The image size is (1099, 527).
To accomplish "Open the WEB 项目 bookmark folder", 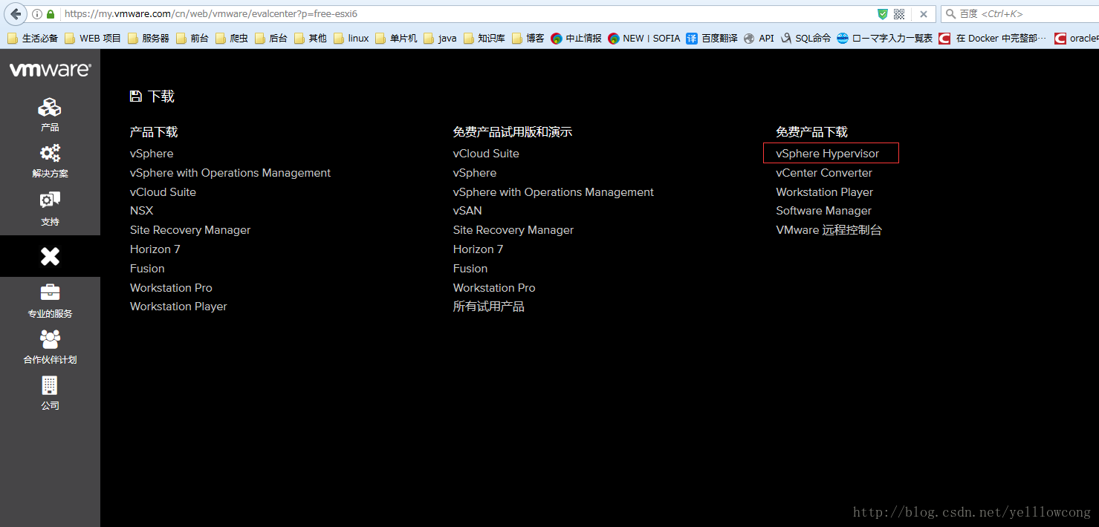I will point(93,38).
